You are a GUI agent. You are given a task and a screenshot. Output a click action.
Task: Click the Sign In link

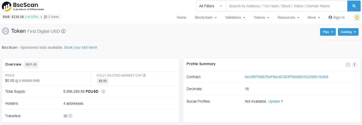coord(337,17)
